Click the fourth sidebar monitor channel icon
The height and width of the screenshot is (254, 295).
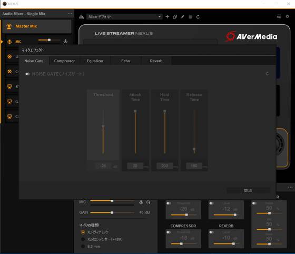pyautogui.click(x=9, y=86)
